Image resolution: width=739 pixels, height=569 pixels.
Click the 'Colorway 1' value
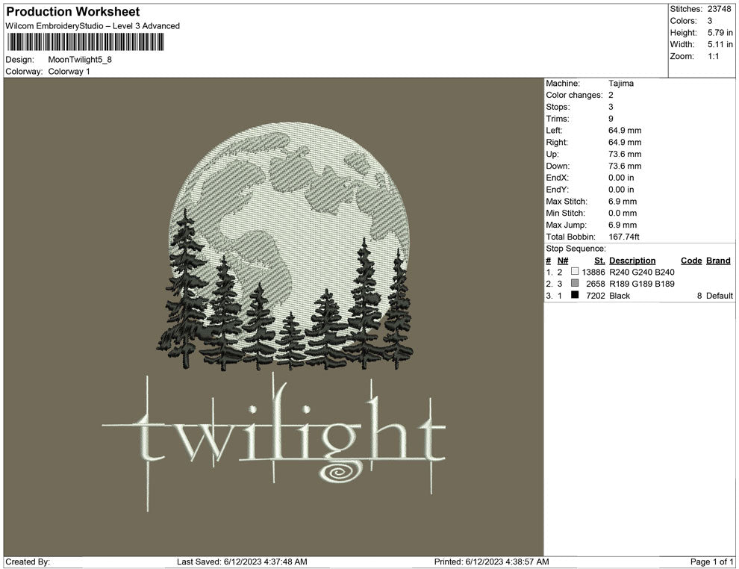69,71
